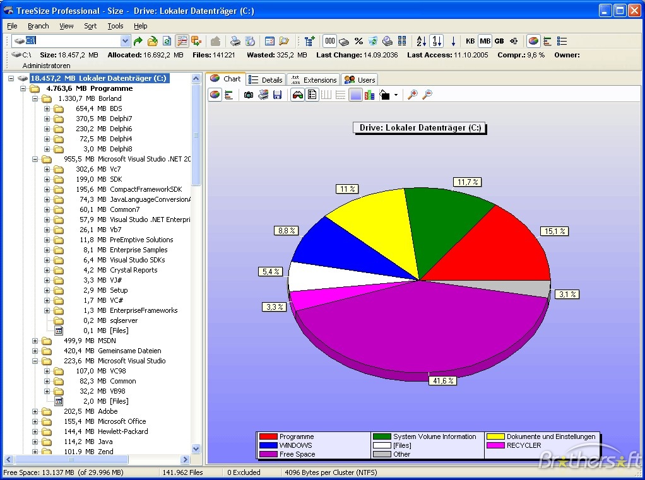
Task: Show allocated space with the drive icon
Action: pos(345,42)
